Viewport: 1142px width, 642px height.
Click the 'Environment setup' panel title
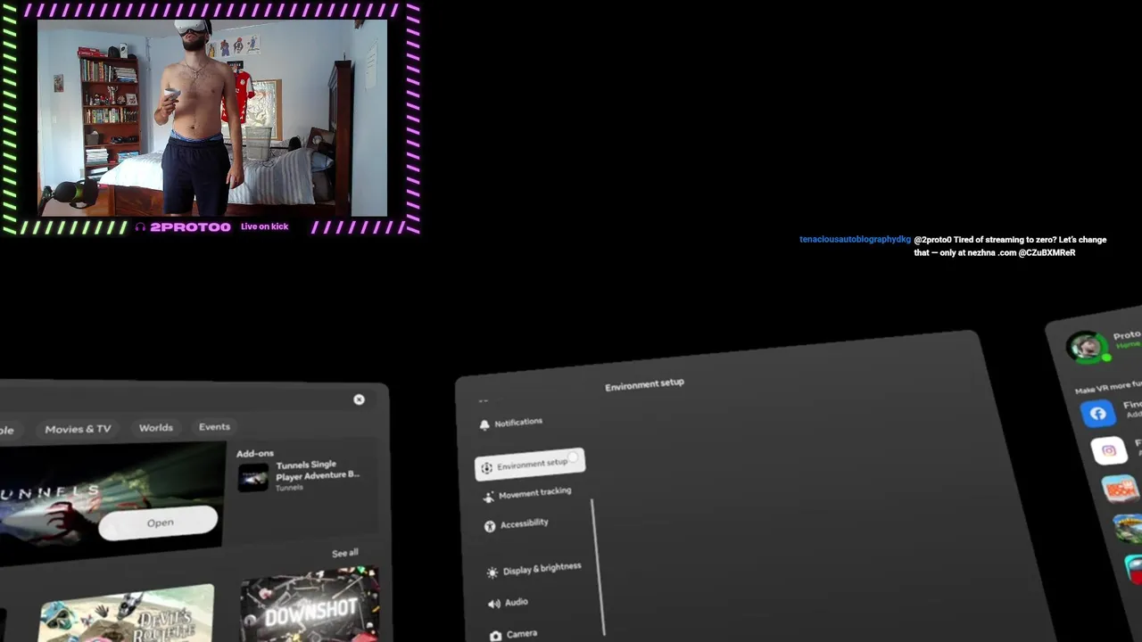click(644, 384)
